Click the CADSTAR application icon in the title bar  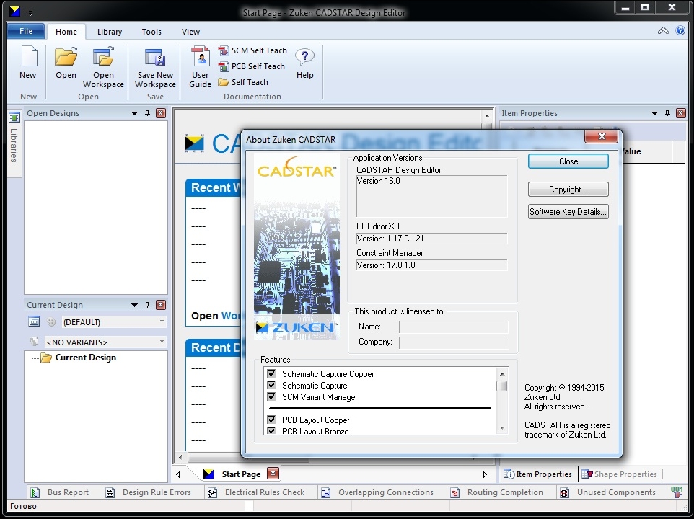pyautogui.click(x=14, y=11)
